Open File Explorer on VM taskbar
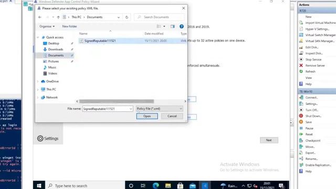 [168, 185]
